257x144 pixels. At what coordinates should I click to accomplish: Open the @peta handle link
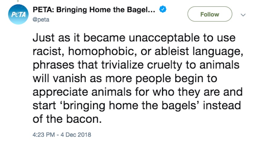[41, 20]
